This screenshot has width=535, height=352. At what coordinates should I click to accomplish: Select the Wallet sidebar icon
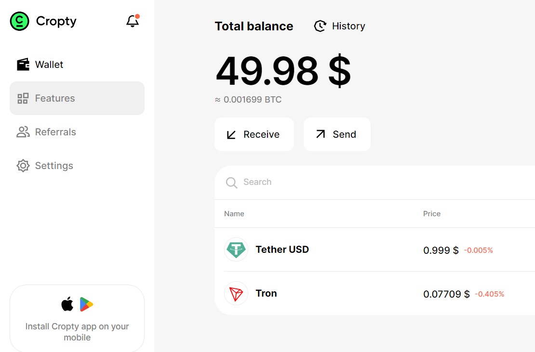point(23,64)
